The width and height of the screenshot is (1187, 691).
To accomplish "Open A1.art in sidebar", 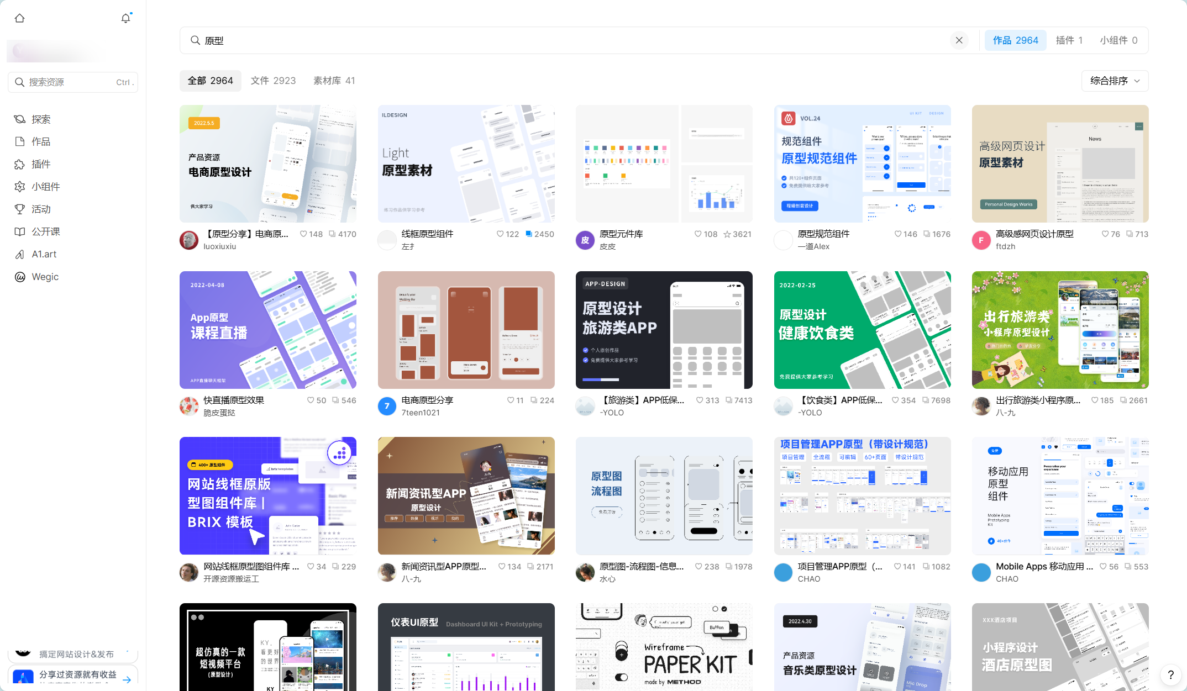I will pyautogui.click(x=44, y=254).
